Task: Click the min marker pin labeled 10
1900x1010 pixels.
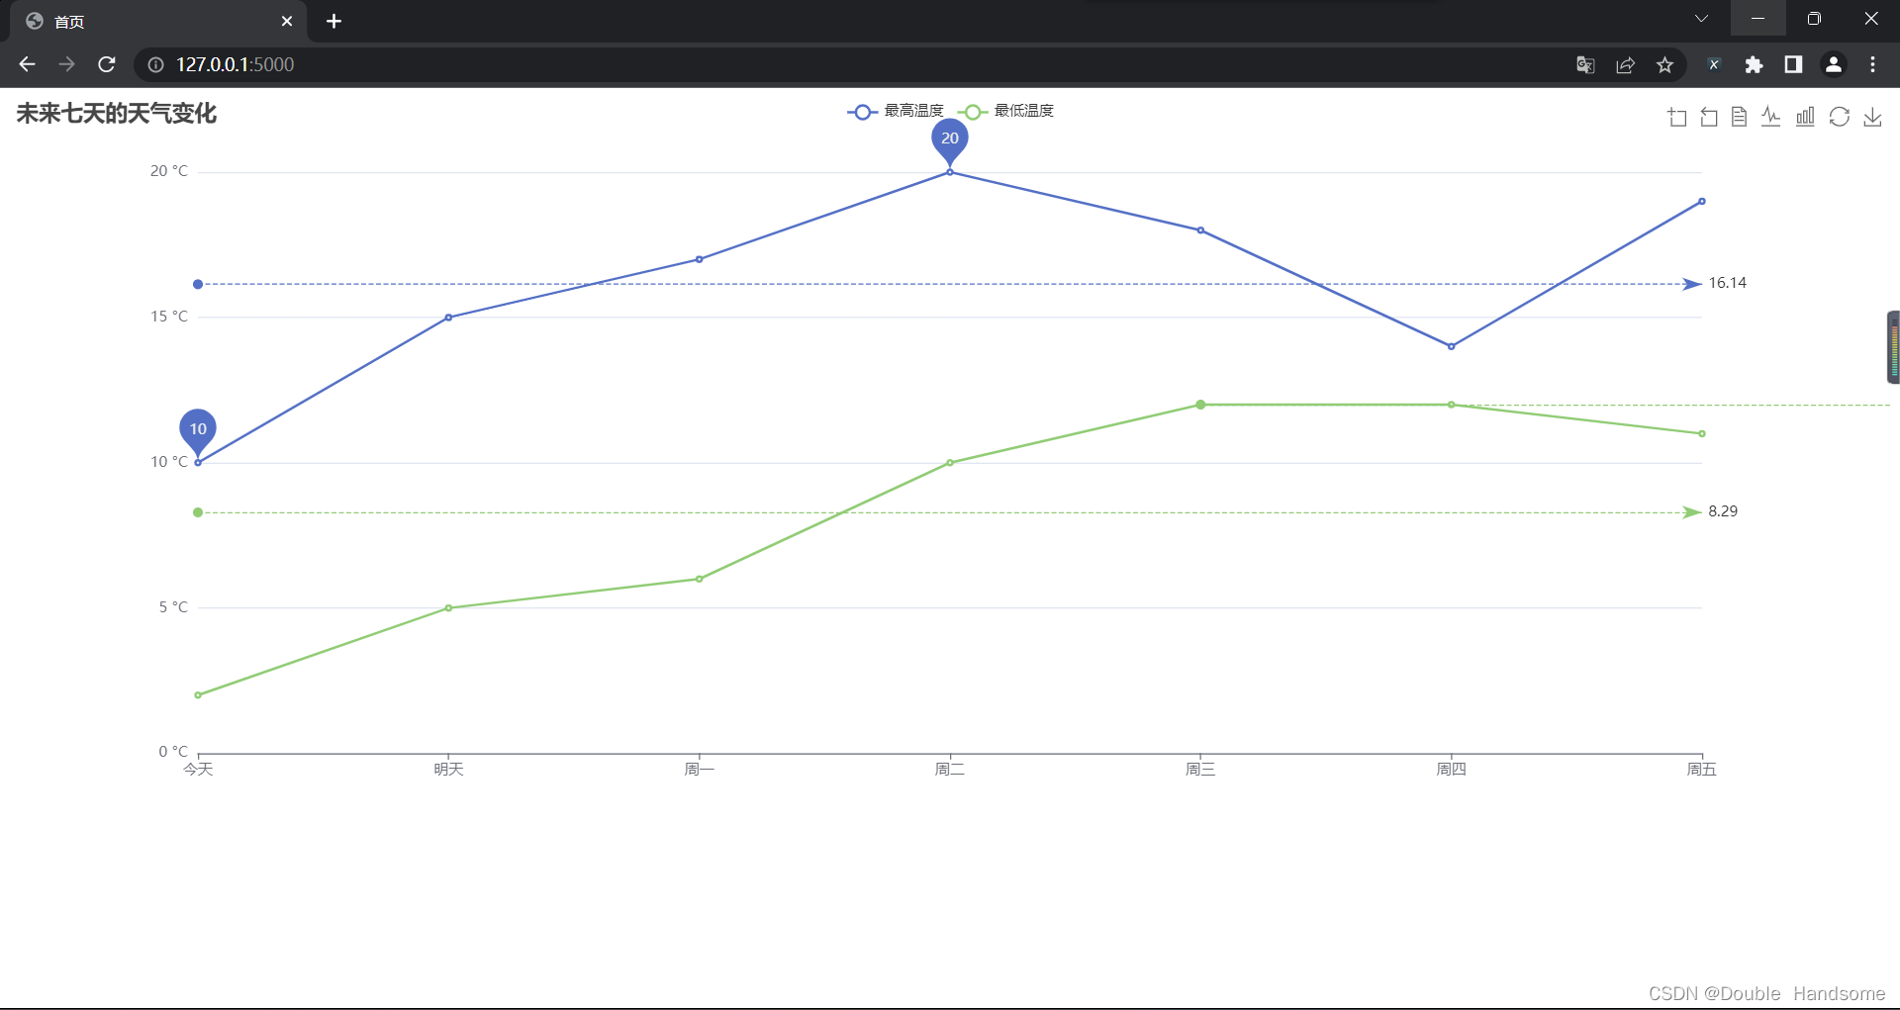Action: 198,431
